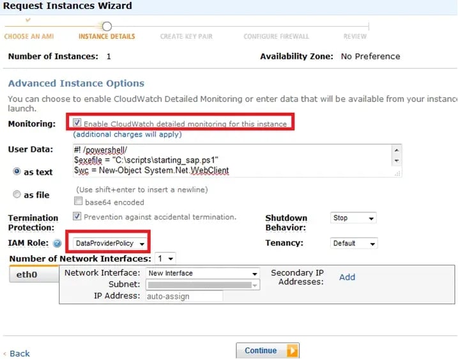Click the current step circle marker
458x359 pixels.
click(107, 26)
